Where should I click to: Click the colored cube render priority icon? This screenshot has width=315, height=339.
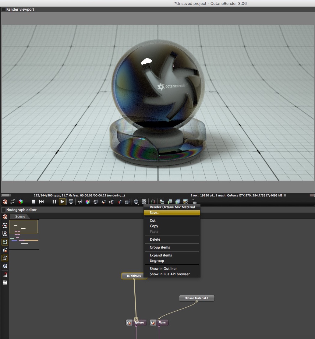click(x=21, y=202)
